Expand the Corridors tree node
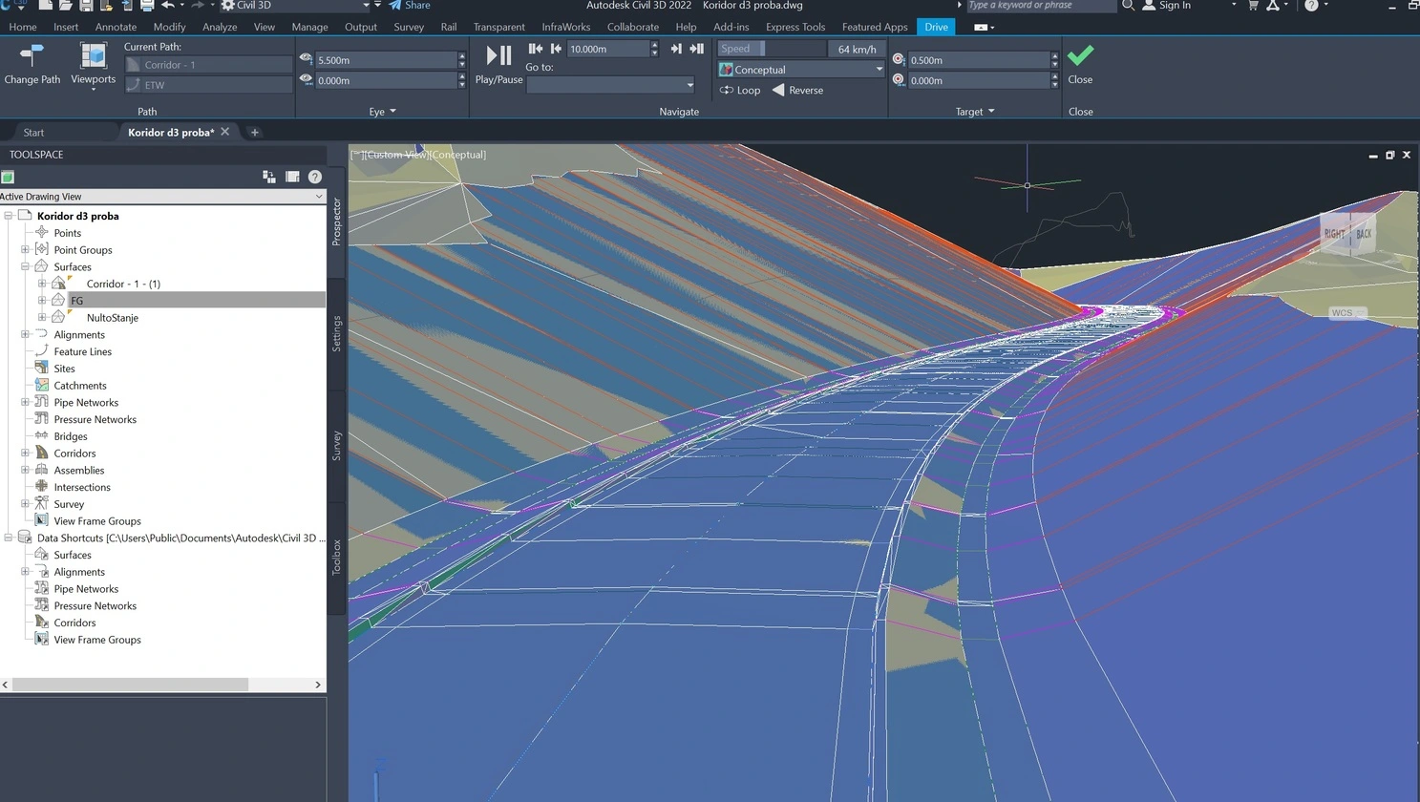This screenshot has height=802, width=1420. [x=26, y=454]
